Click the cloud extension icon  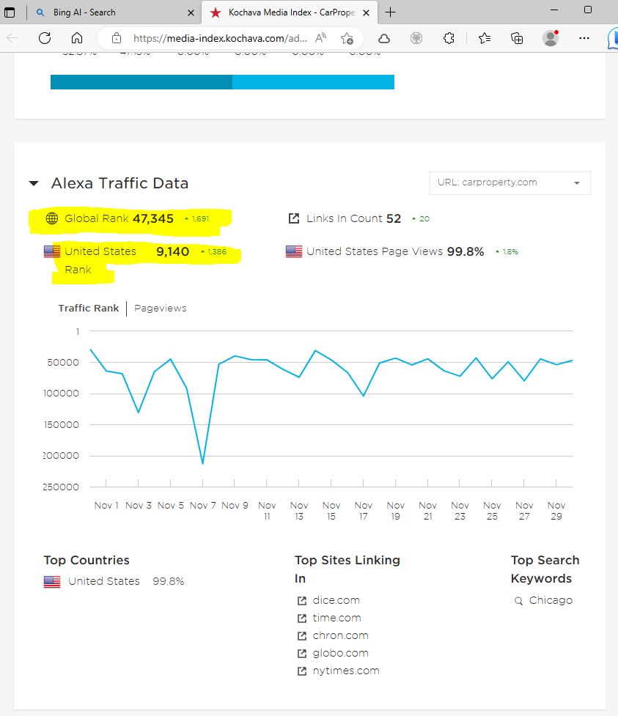click(x=384, y=38)
